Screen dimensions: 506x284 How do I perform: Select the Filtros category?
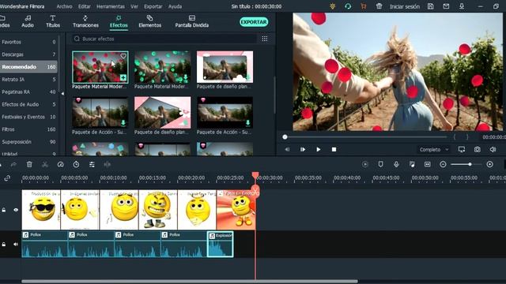[28, 129]
